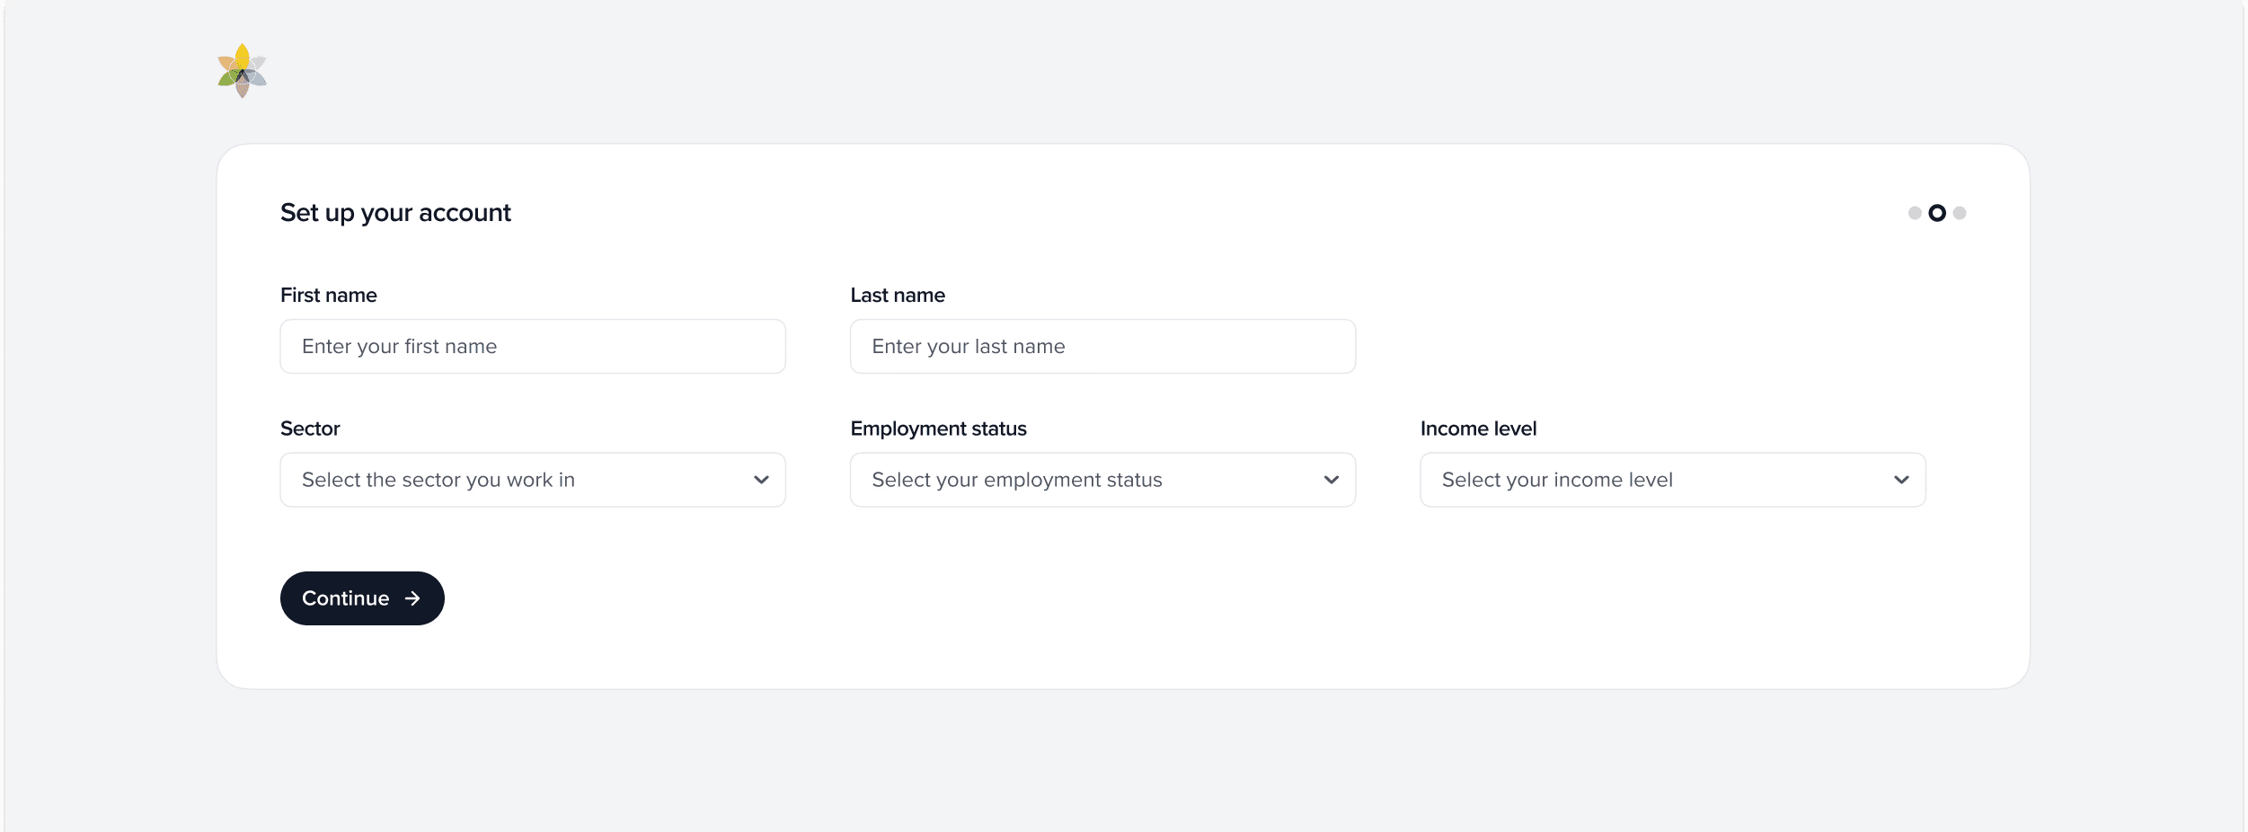This screenshot has width=2248, height=832.
Task: Click the chevron on the Sector dropdown
Action: (760, 480)
